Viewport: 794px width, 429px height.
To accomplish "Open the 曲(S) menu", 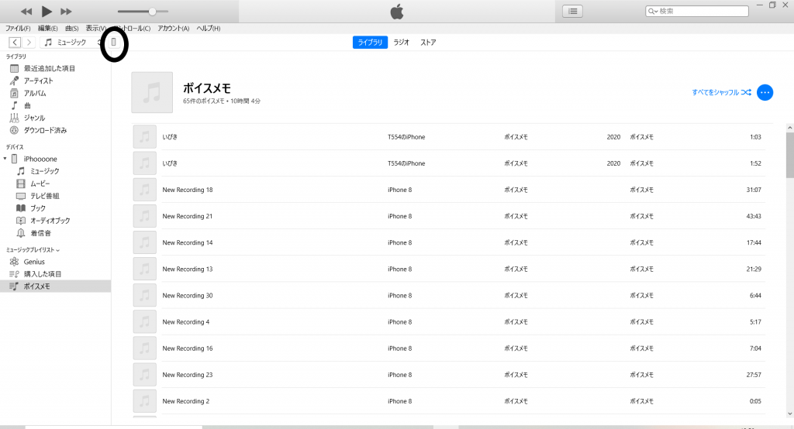I will [72, 29].
